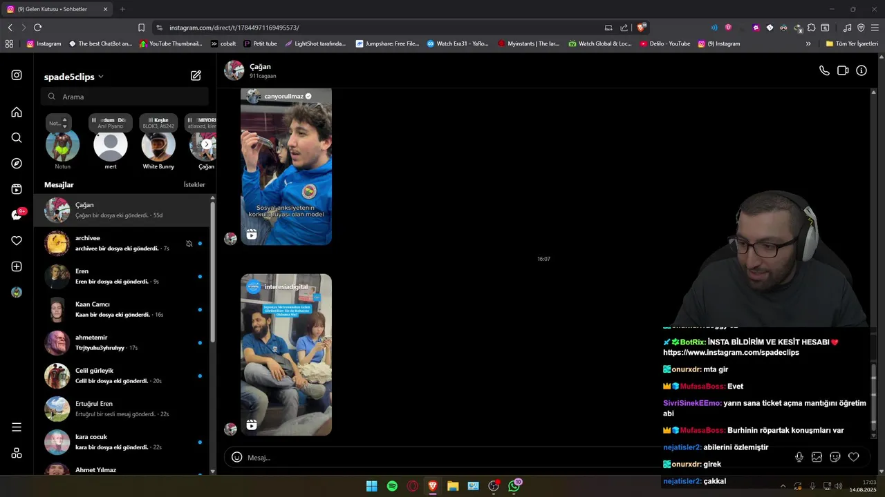This screenshot has height=497, width=885.
Task: Open the Delilo - YouTube bookmark
Action: pyautogui.click(x=665, y=43)
